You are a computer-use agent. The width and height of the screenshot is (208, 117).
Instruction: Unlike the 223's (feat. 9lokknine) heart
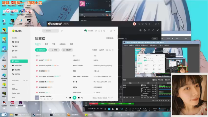coord(37,76)
